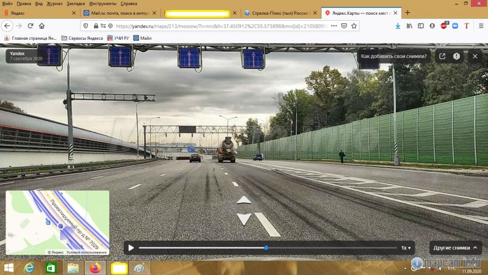Open the Закладки menu
Image resolution: width=488 pixels, height=275 pixels.
click(76, 3)
